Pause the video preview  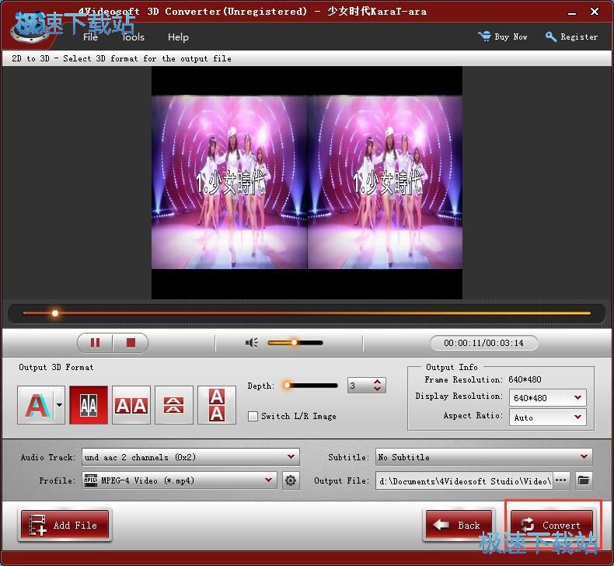[96, 343]
